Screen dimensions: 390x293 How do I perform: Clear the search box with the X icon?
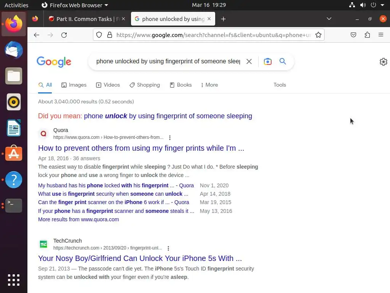pos(249,61)
